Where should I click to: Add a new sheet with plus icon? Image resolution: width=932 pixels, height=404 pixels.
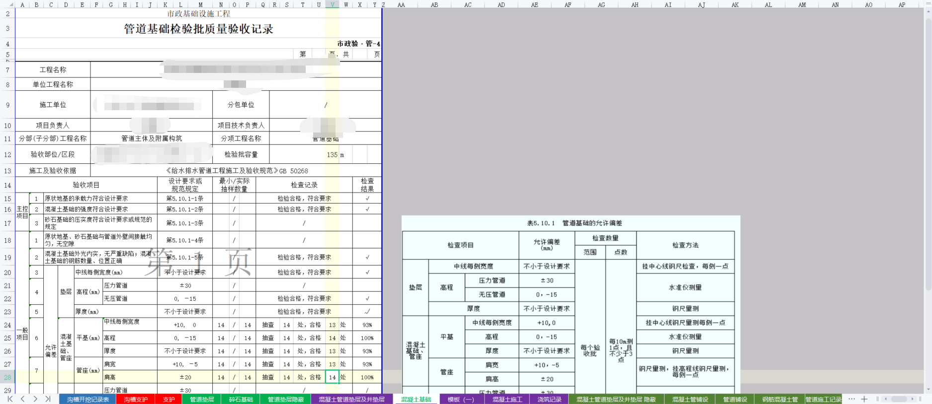[864, 399]
